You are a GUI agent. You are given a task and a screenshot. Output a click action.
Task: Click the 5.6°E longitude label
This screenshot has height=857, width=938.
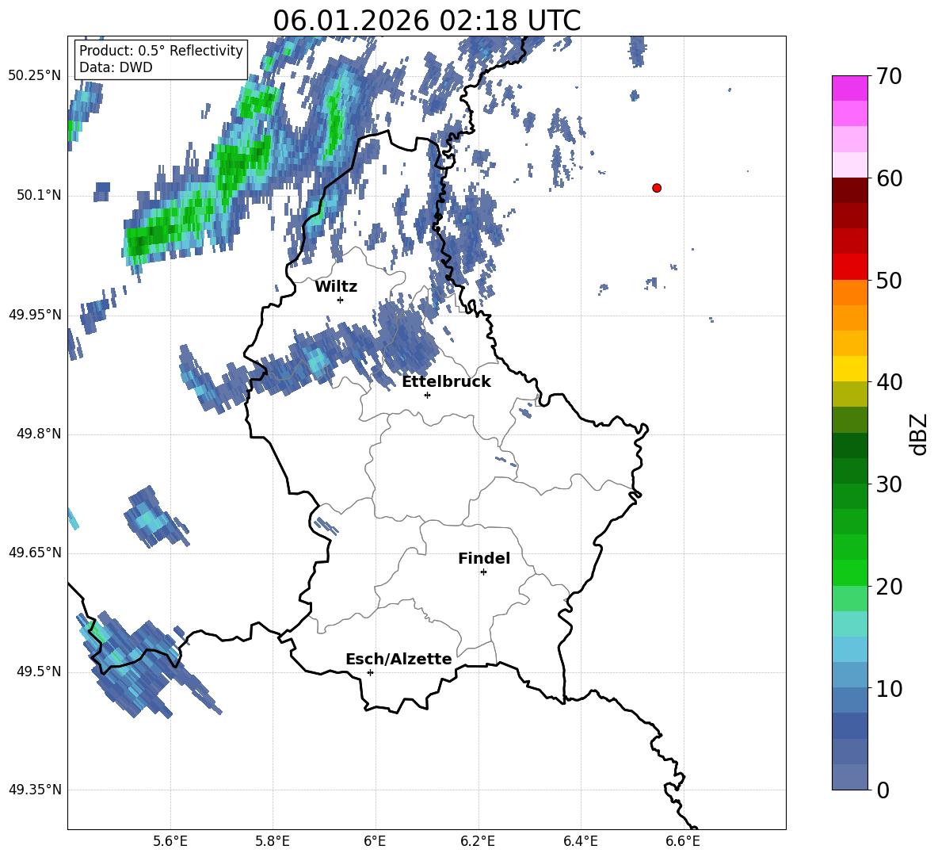coord(170,841)
